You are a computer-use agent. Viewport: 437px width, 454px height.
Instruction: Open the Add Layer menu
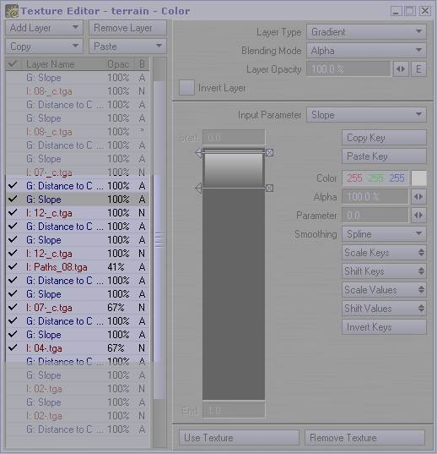tap(44, 28)
